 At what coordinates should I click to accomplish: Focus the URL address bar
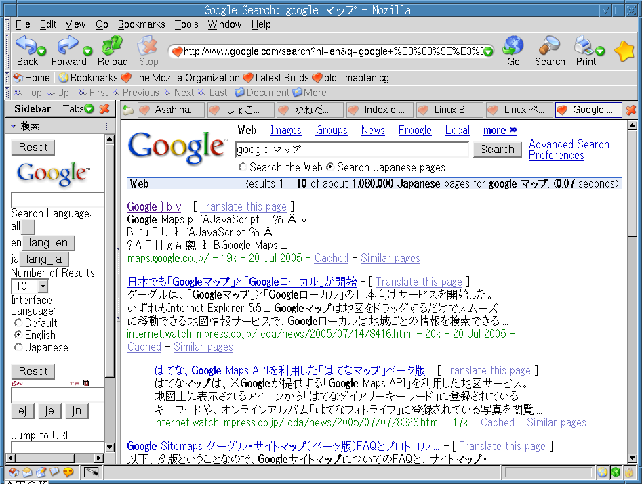(x=332, y=51)
